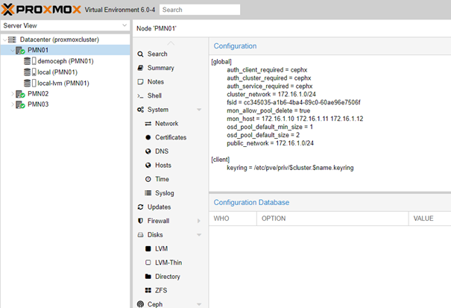
Task: Open the Search menu item
Action: tap(157, 54)
